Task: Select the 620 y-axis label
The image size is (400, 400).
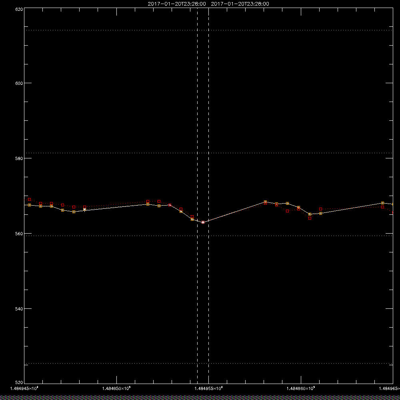Action: pos(19,9)
